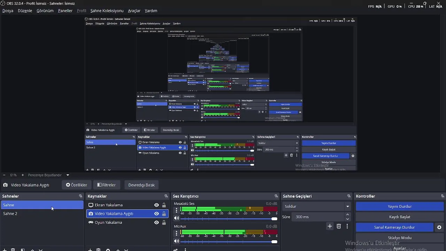
Task: Undock the Sahneler panel with its float icon
Action: [80, 196]
